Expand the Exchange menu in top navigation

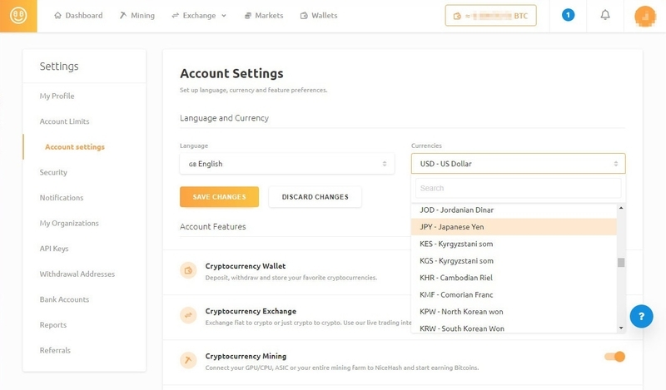pyautogui.click(x=199, y=16)
